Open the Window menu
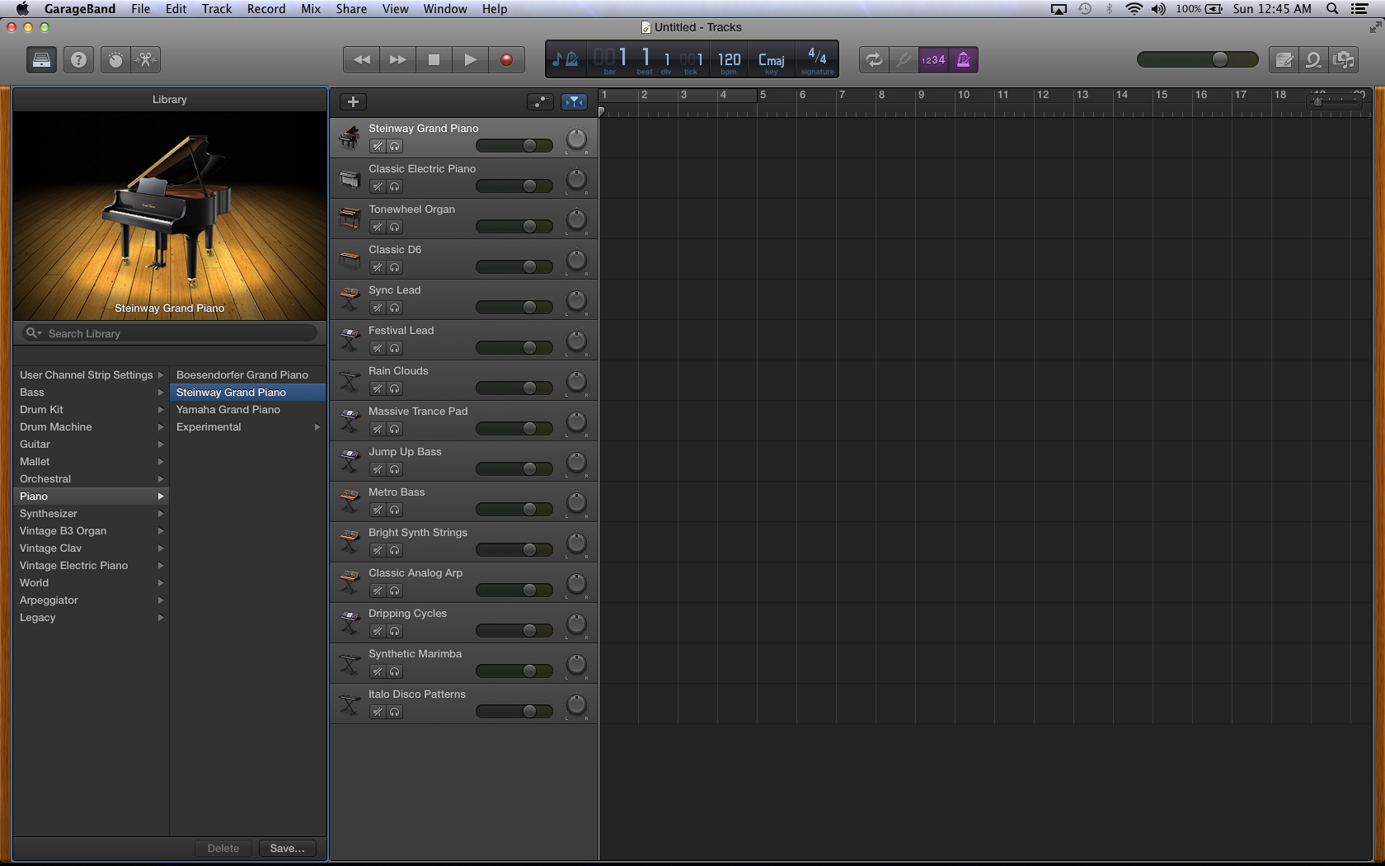 [x=445, y=9]
